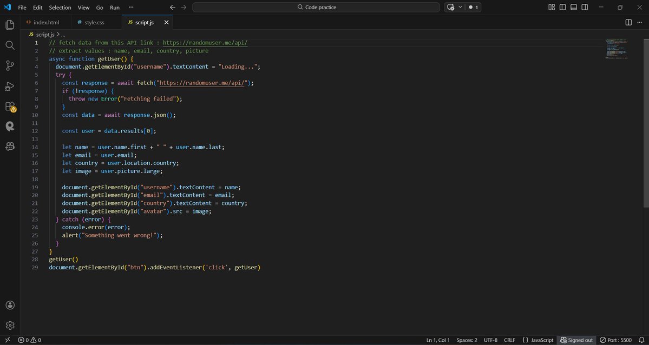The height and width of the screenshot is (345, 649).
Task: Open the Go menu
Action: point(100,8)
